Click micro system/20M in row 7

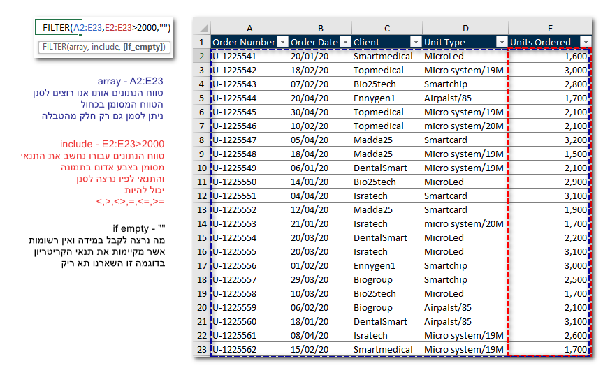[465, 126]
